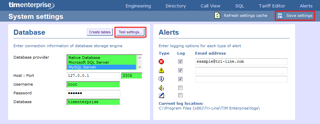The height and width of the screenshot is (124, 320).
Task: Click the Save settings floppy disk icon
Action: 280,15
